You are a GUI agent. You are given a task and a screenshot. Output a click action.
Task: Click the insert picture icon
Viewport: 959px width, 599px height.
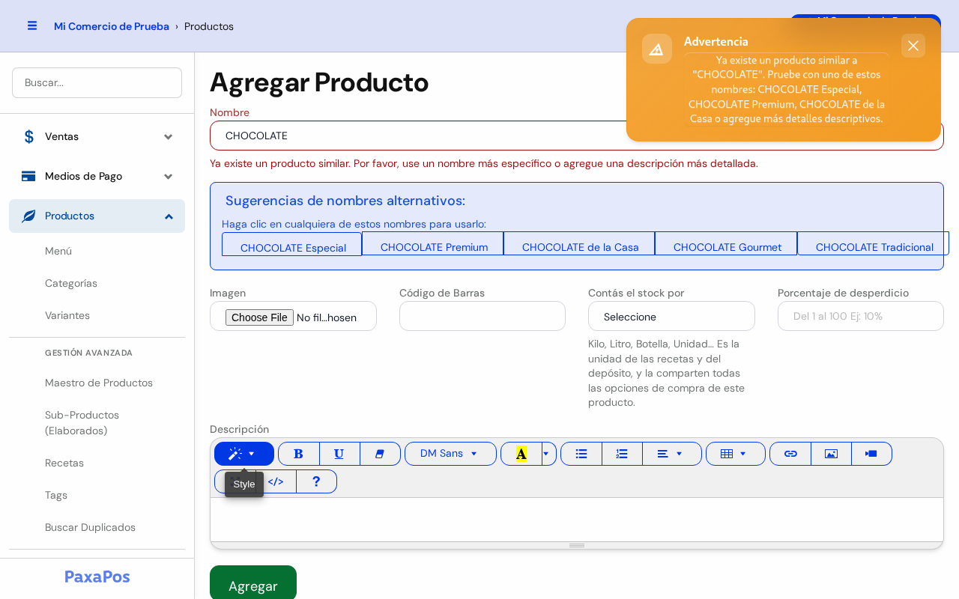point(831,454)
